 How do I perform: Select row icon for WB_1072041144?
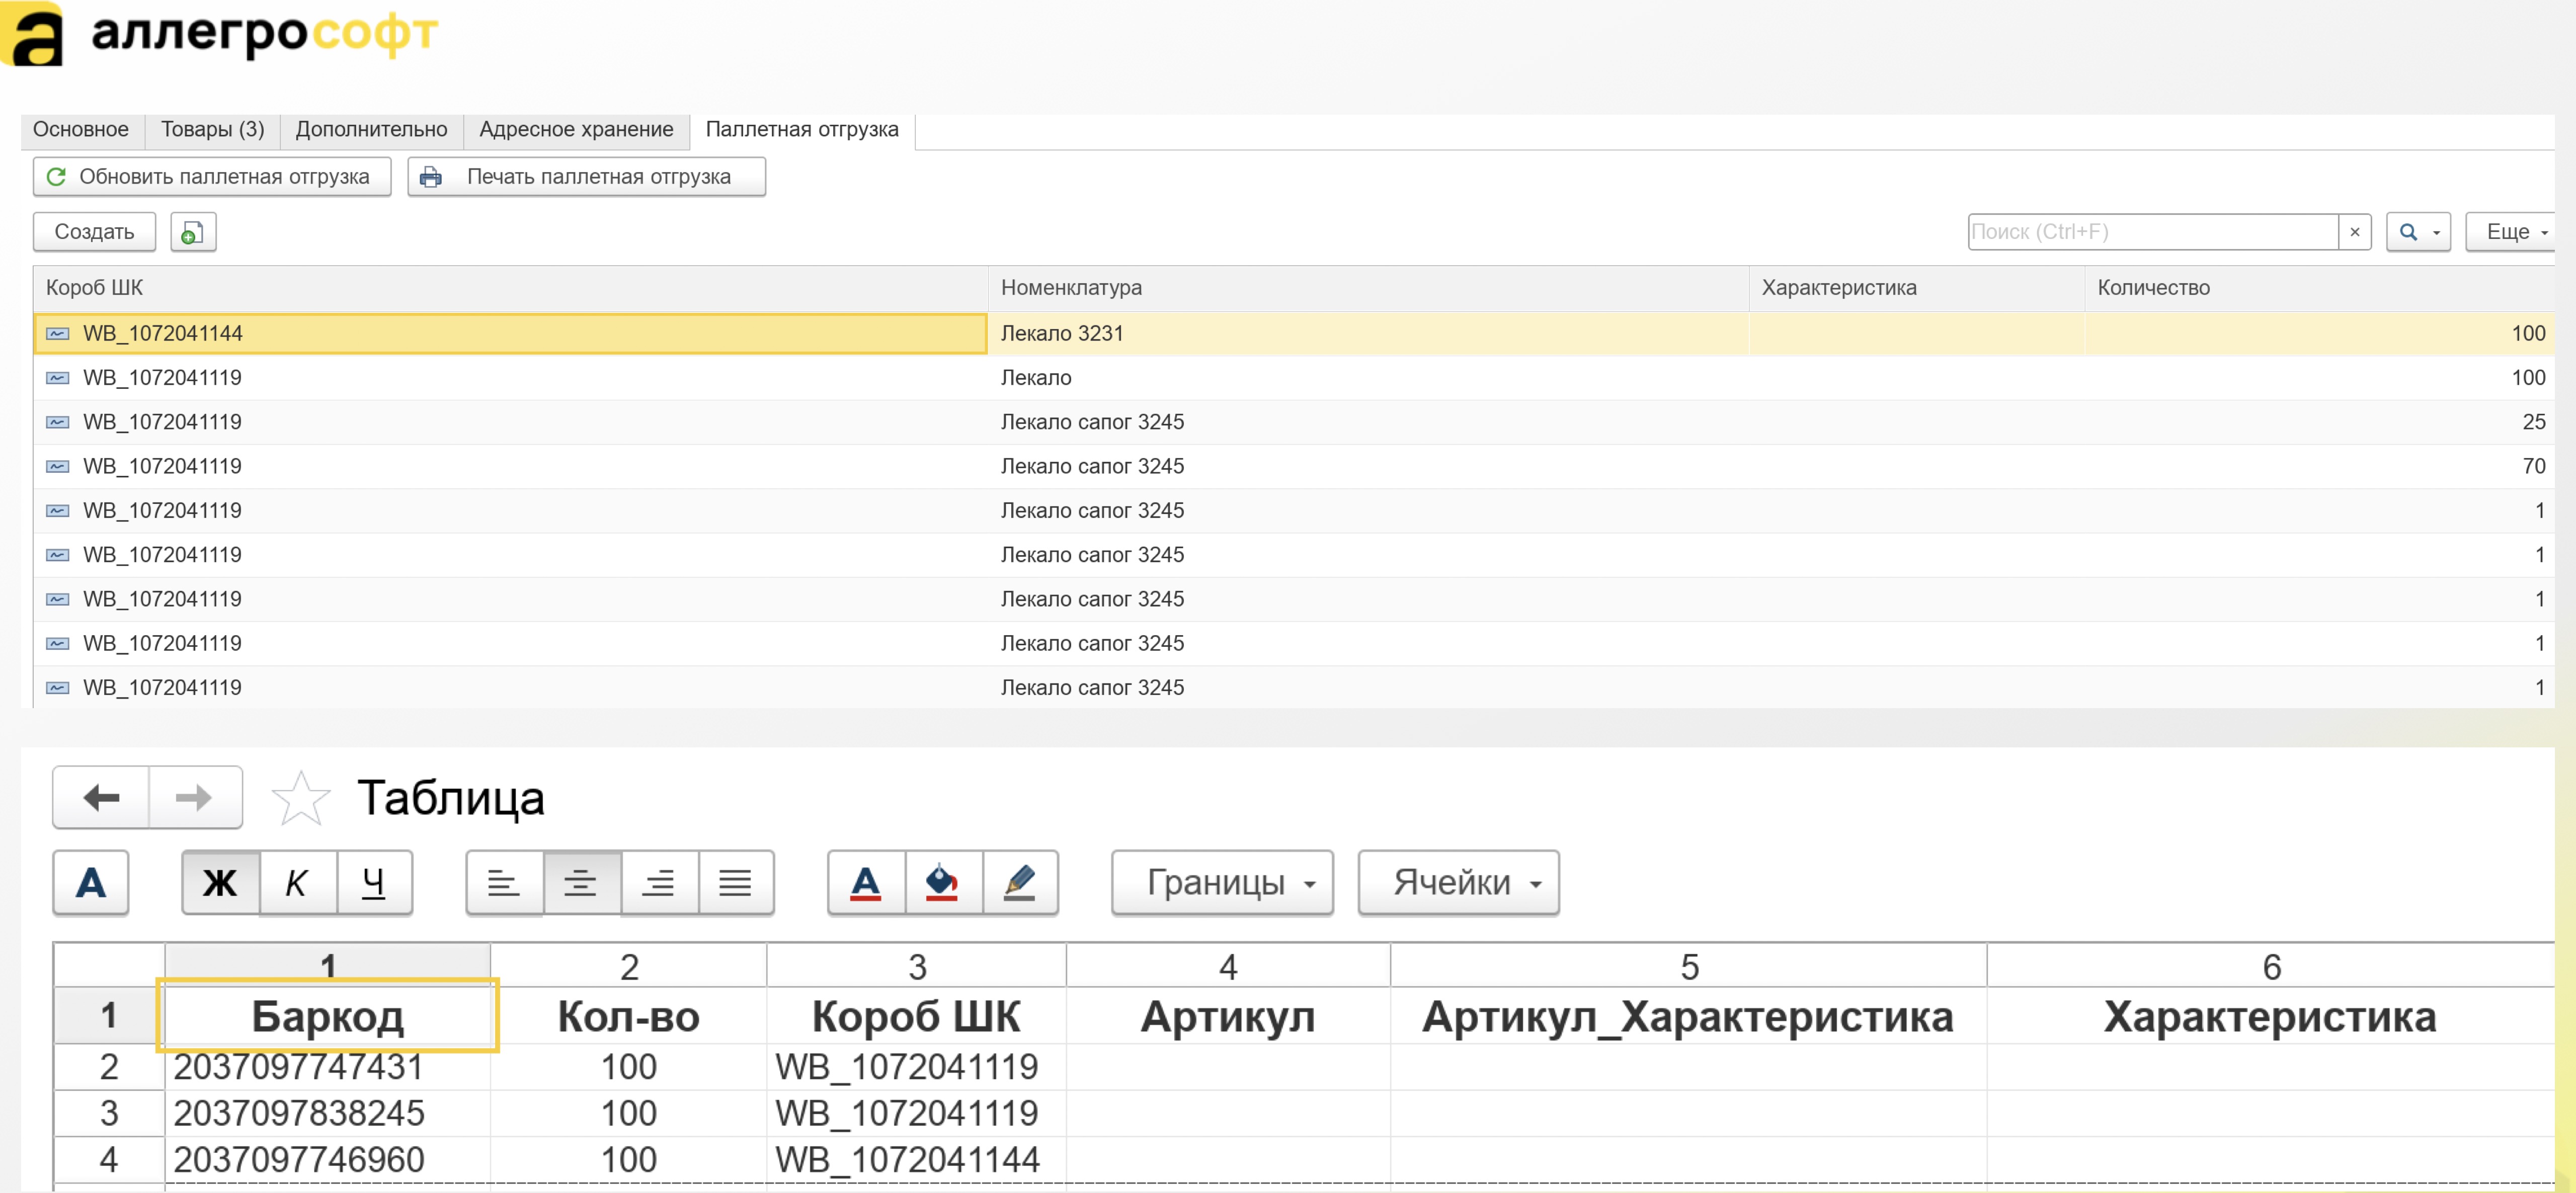tap(58, 334)
